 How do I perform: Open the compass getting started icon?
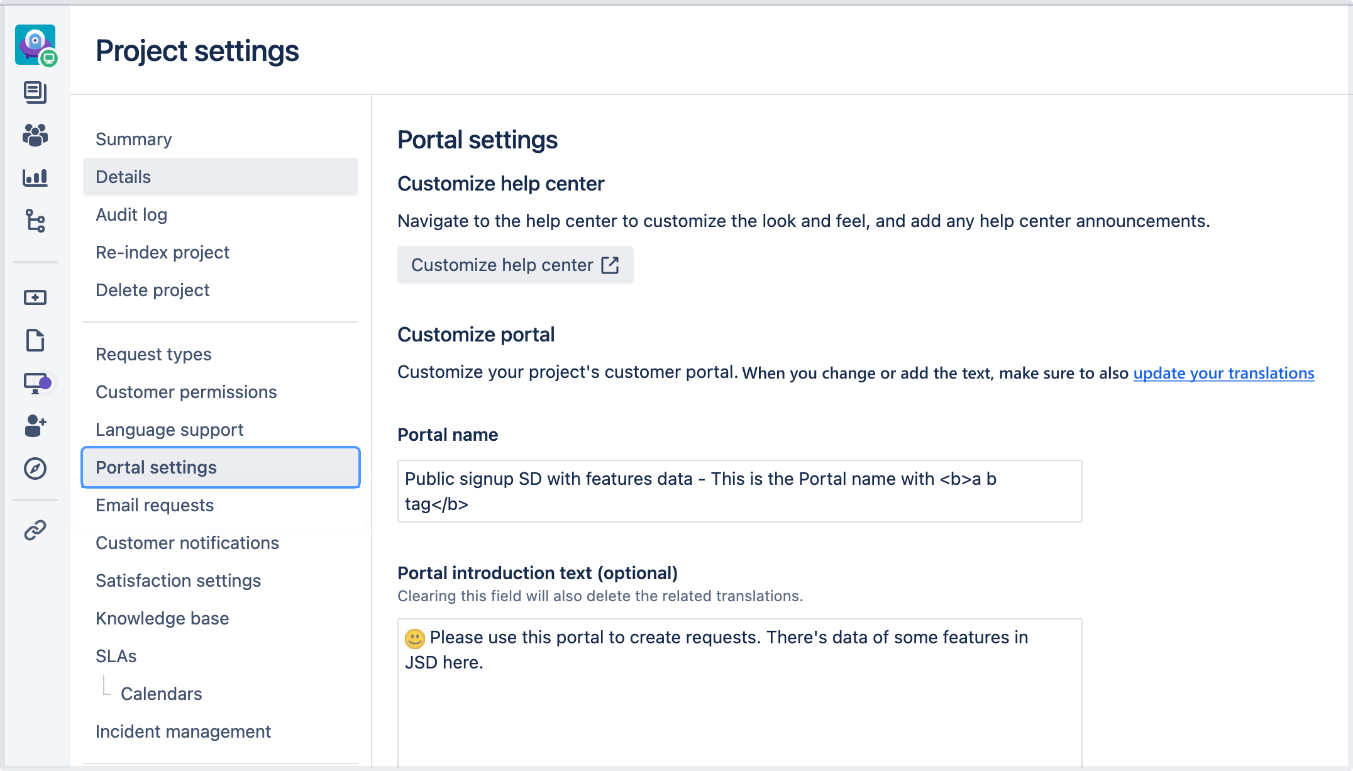[35, 469]
